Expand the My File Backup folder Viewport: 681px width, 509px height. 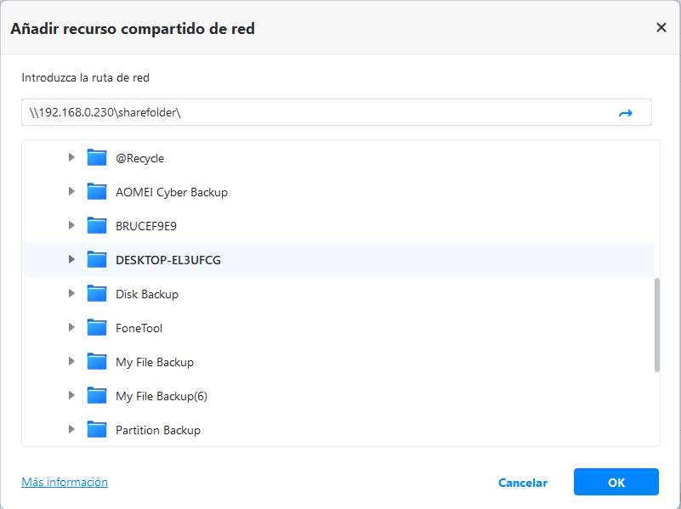pyautogui.click(x=72, y=362)
